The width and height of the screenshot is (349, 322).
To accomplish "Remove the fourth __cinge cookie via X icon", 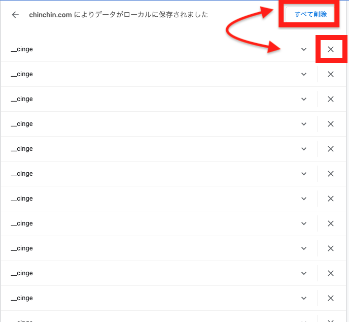I will coord(331,124).
